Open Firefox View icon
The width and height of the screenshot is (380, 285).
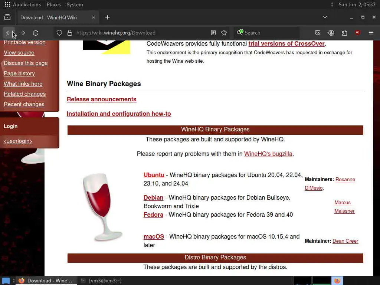point(7,17)
